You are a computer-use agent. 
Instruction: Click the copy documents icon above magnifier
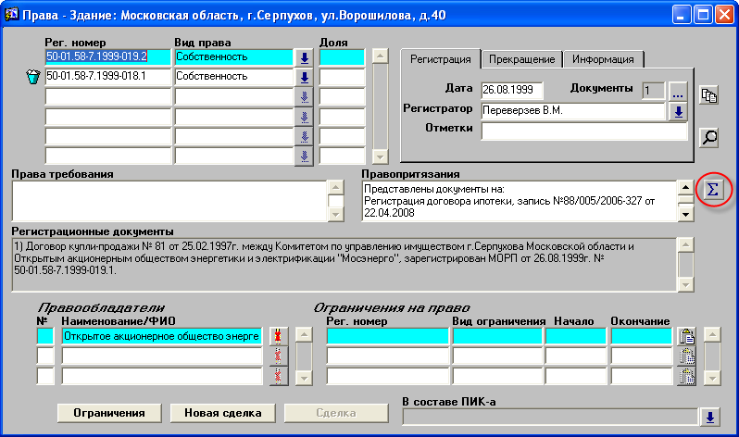point(708,95)
